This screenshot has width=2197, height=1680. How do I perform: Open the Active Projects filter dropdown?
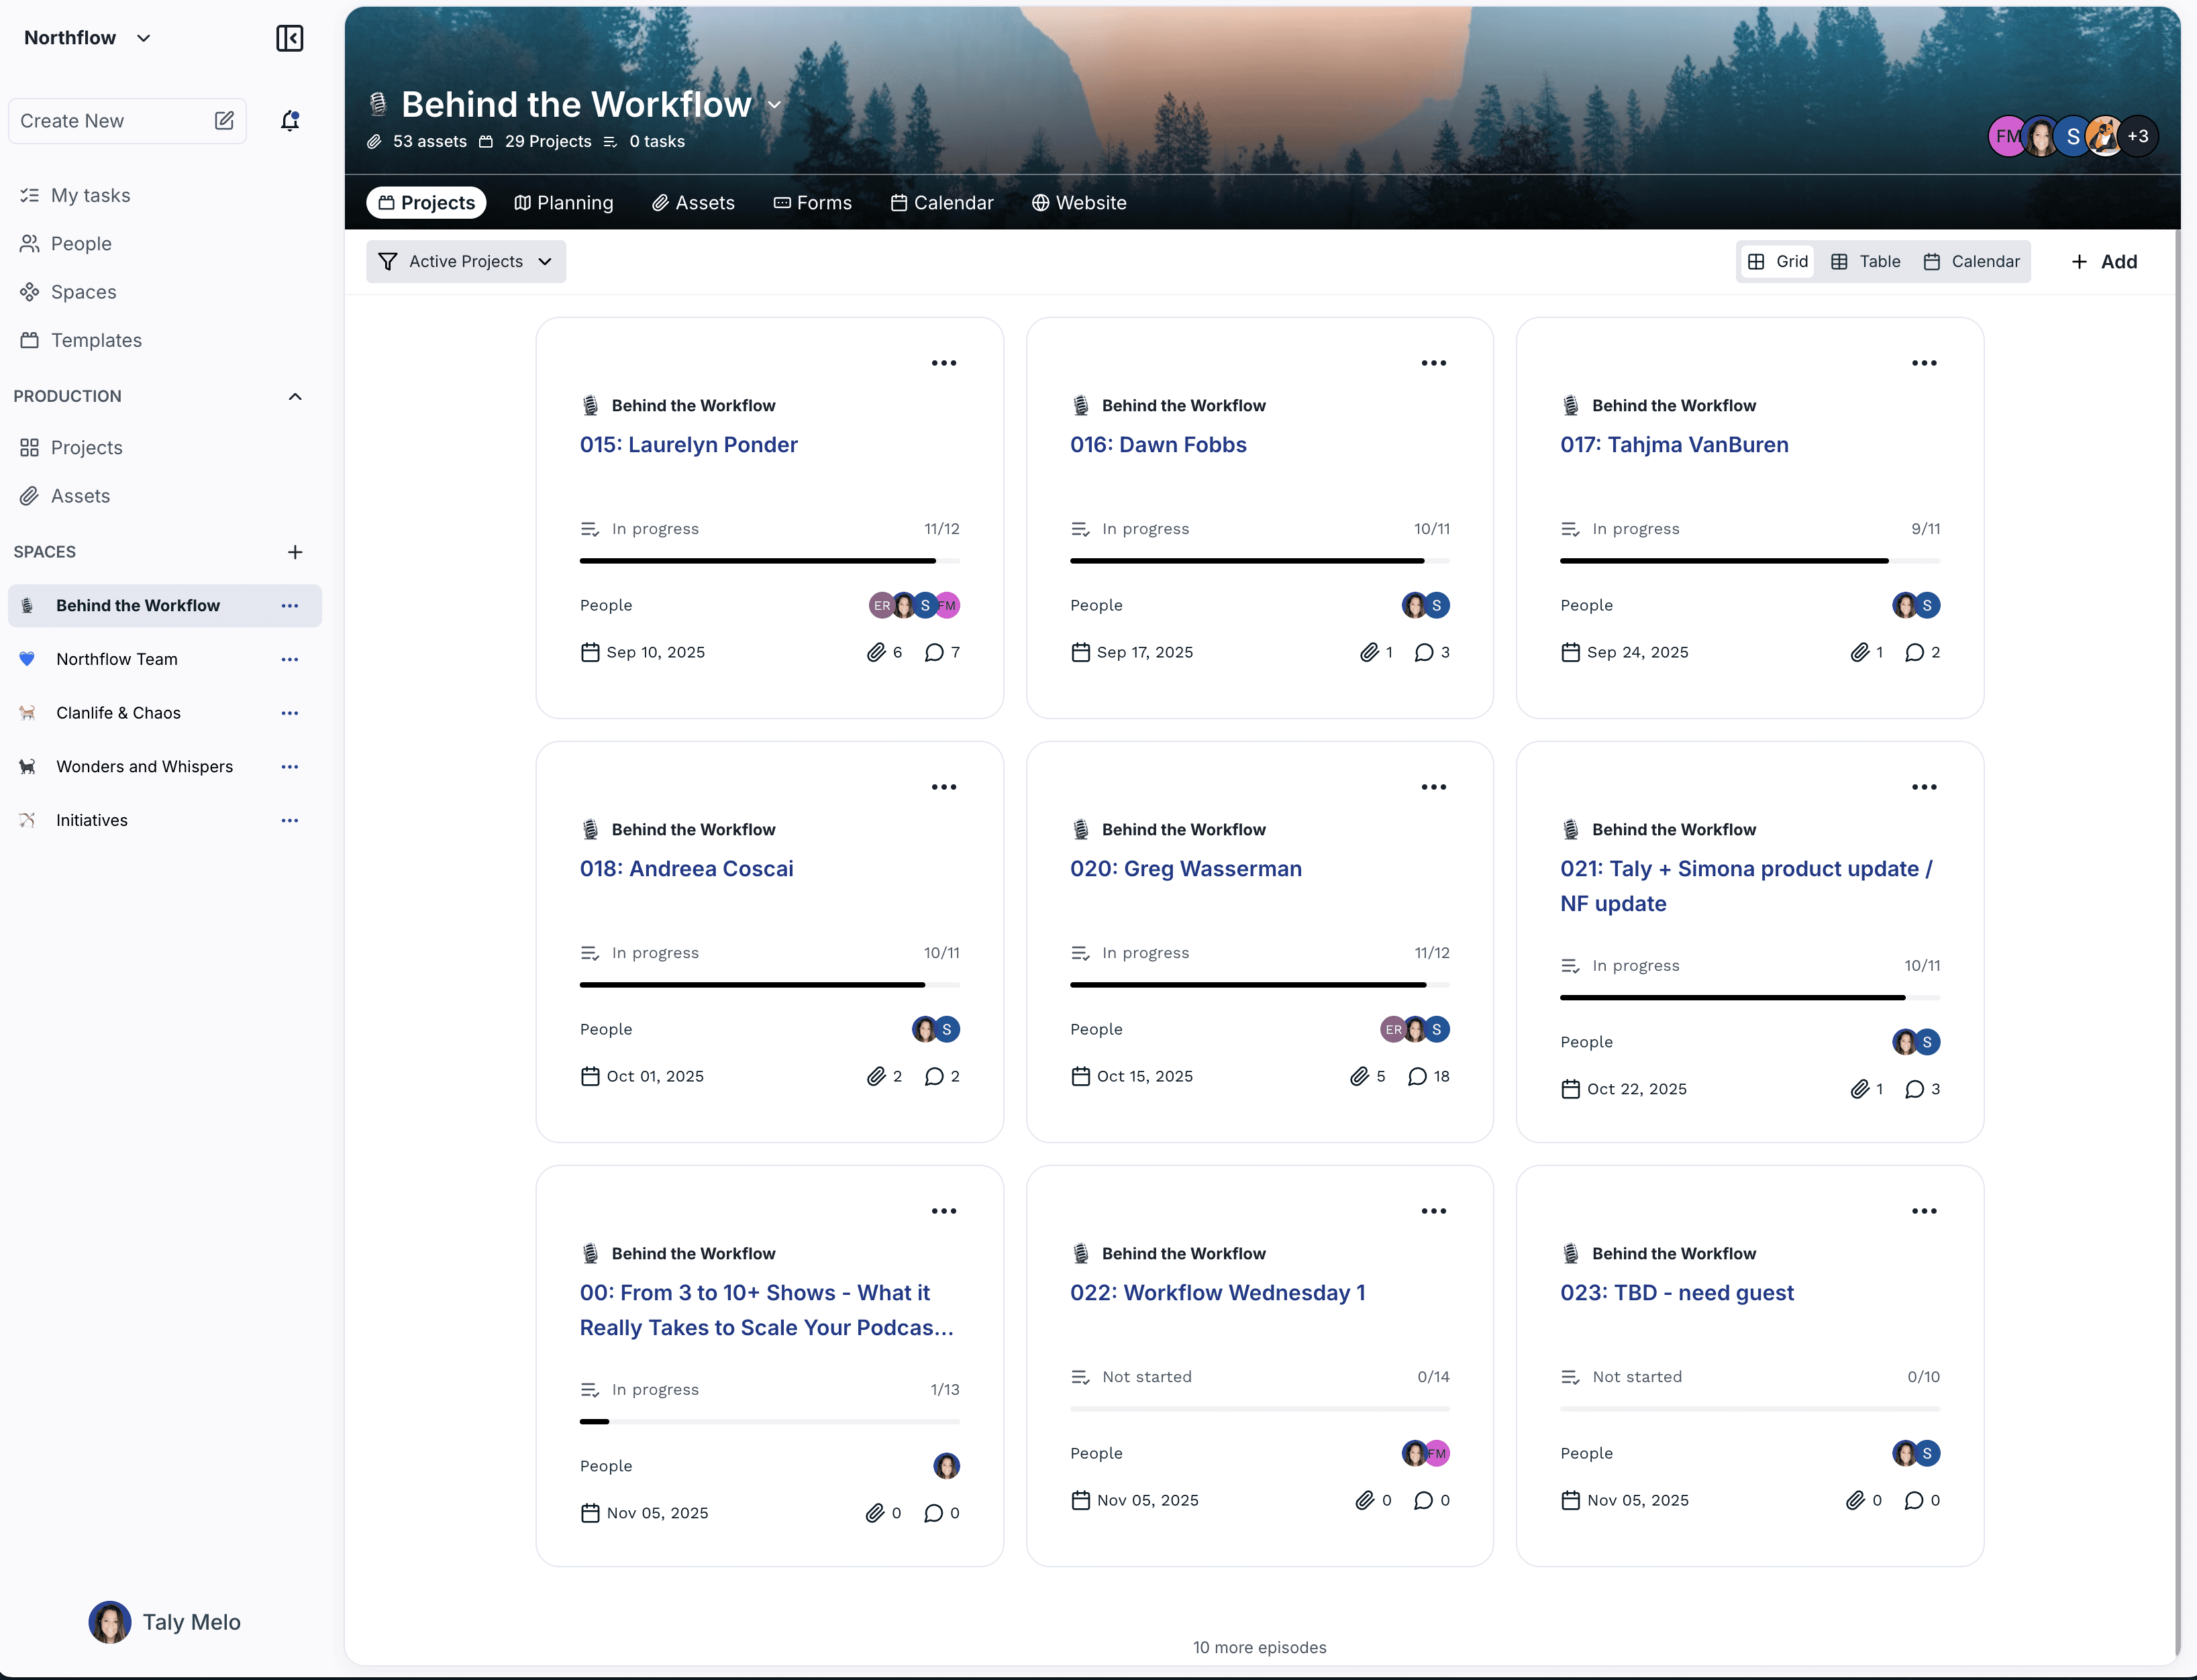pyautogui.click(x=466, y=261)
